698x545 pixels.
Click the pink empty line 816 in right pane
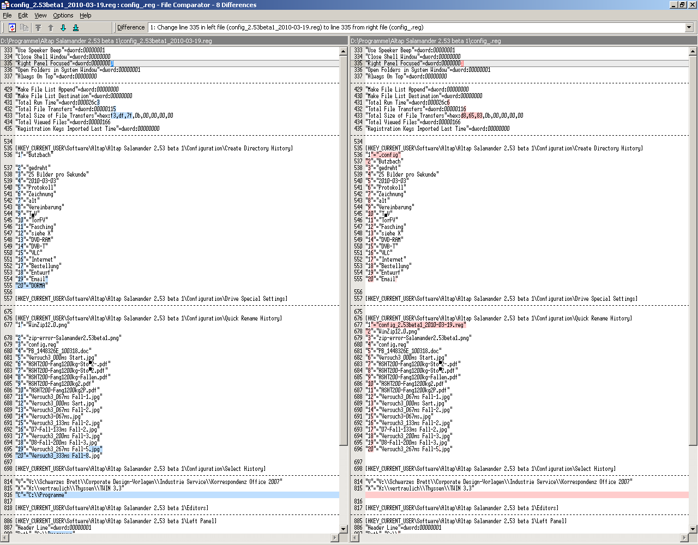point(527,495)
